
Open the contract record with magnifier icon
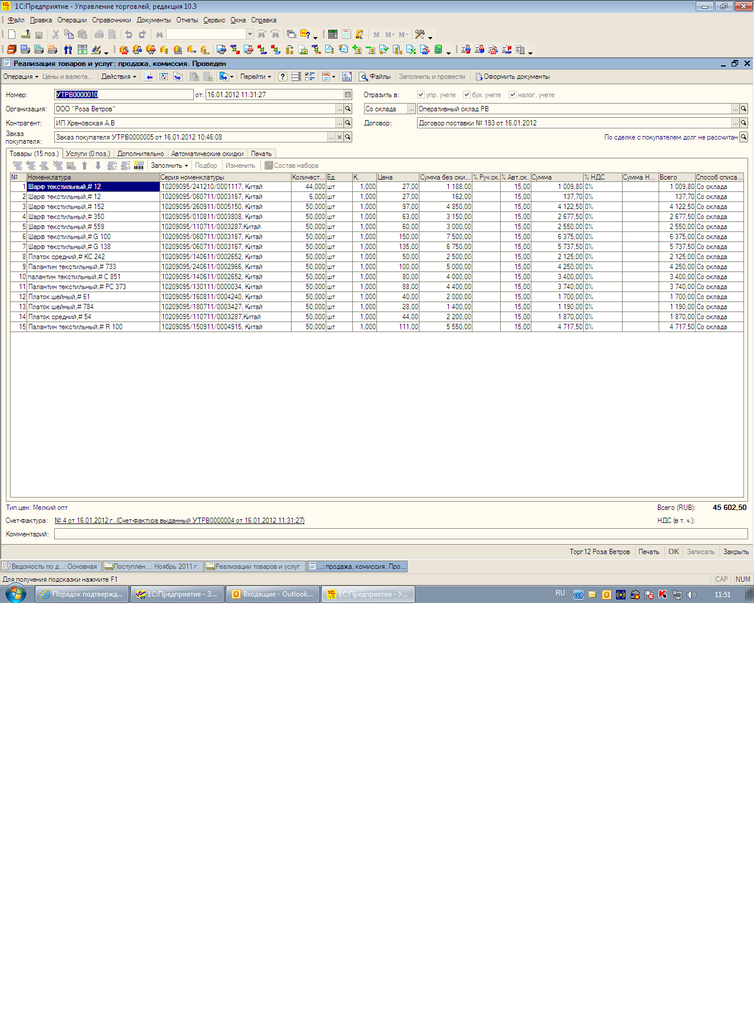tap(744, 123)
